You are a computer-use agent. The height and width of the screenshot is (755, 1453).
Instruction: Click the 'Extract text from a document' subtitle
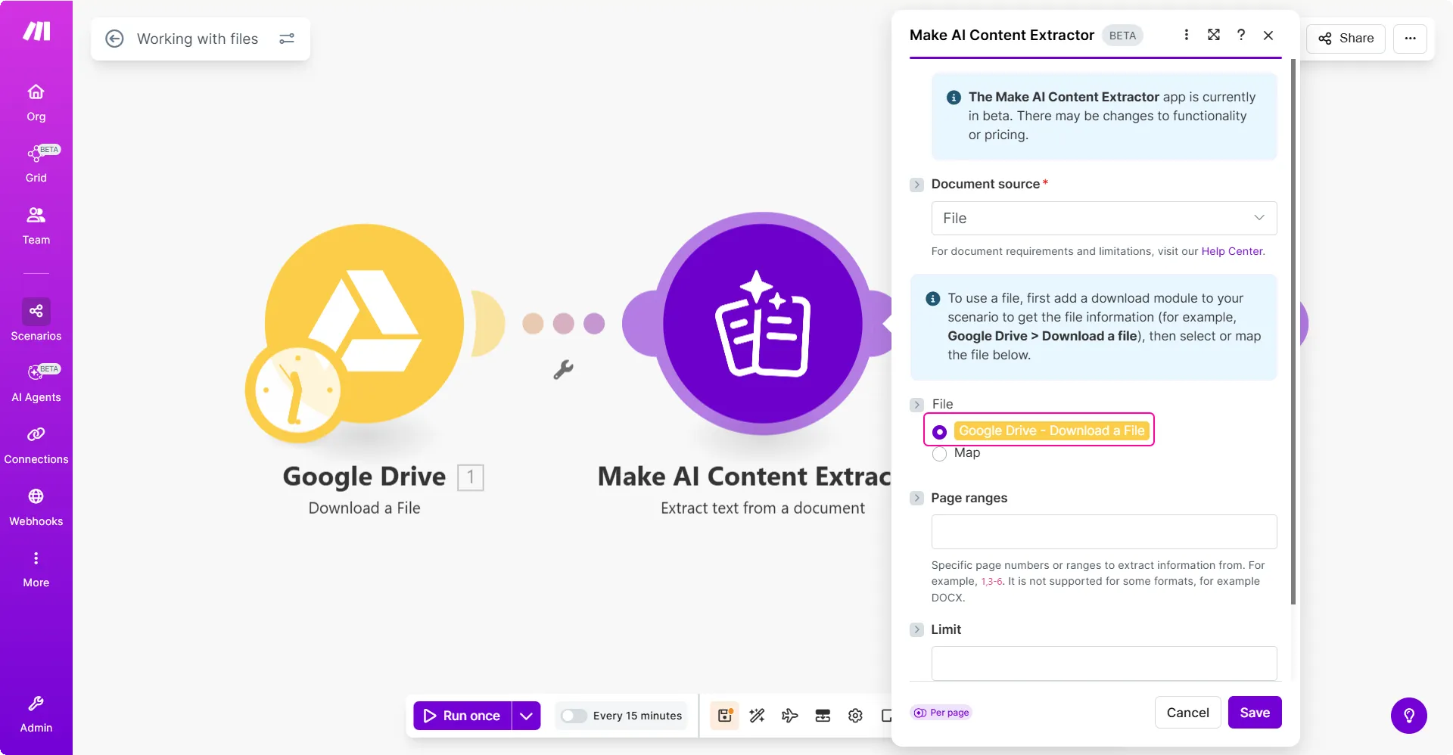tap(763, 508)
